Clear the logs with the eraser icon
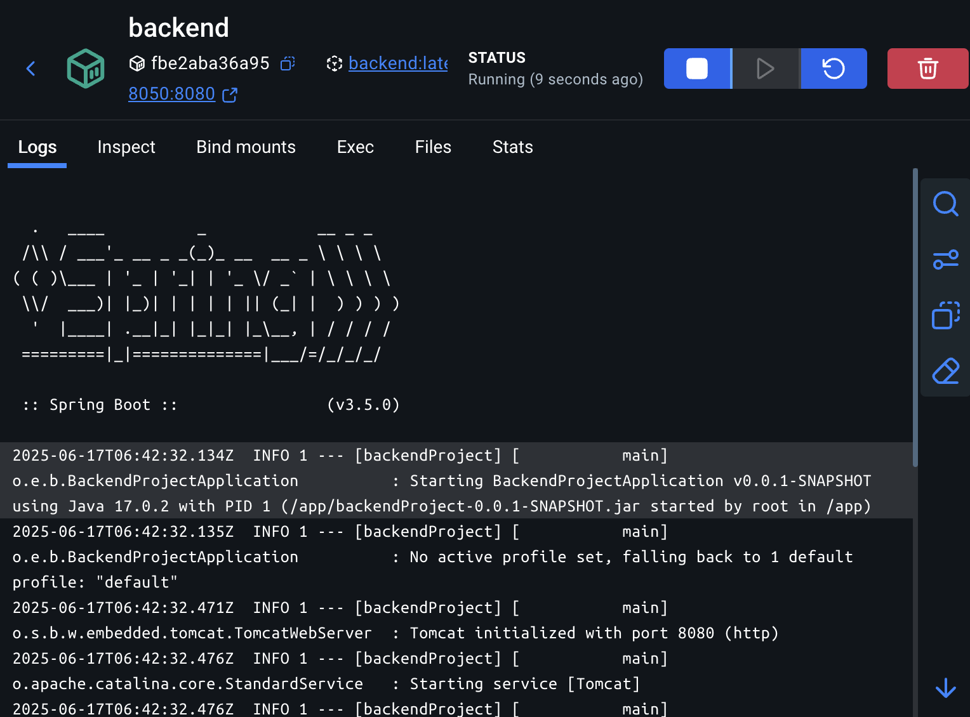The height and width of the screenshot is (717, 970). tap(945, 371)
